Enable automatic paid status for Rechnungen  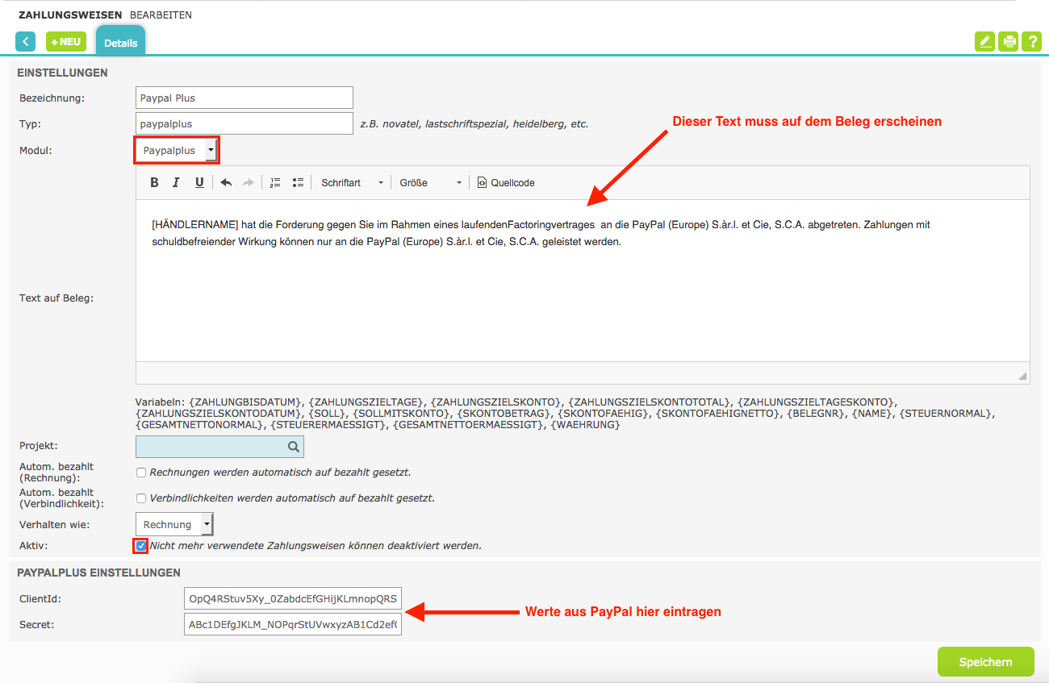coord(141,473)
